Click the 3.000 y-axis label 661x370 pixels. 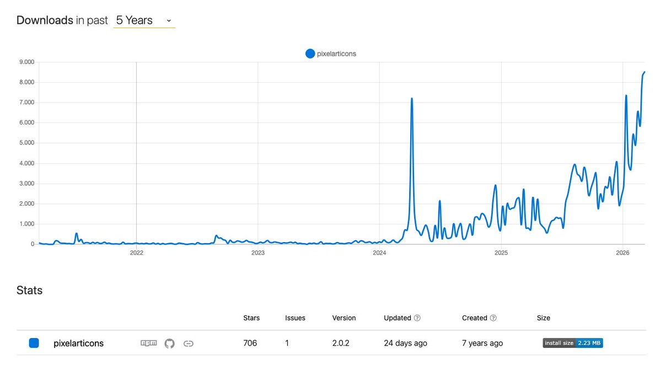point(26,183)
